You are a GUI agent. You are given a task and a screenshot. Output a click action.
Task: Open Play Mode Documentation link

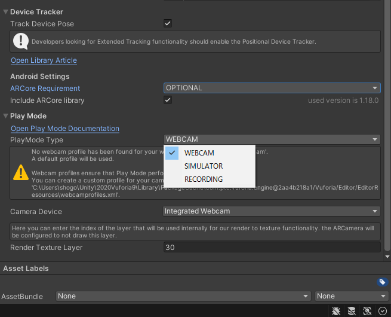pos(65,129)
